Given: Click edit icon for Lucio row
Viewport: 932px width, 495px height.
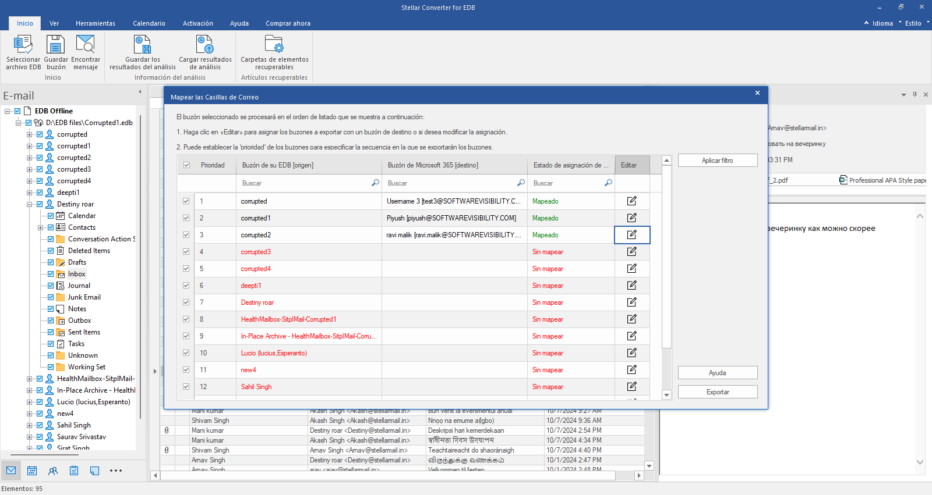Looking at the screenshot, I should pyautogui.click(x=631, y=353).
